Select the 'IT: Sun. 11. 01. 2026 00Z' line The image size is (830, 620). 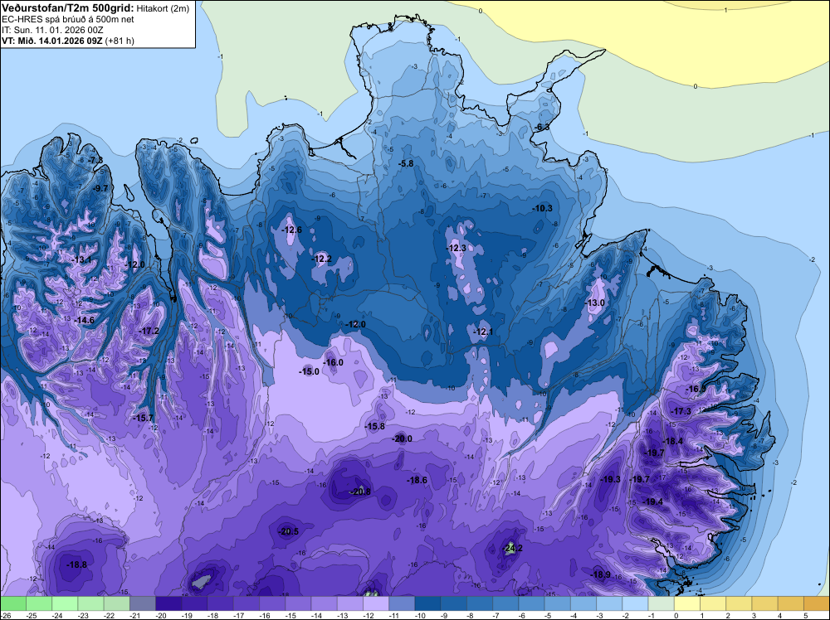coord(52,30)
